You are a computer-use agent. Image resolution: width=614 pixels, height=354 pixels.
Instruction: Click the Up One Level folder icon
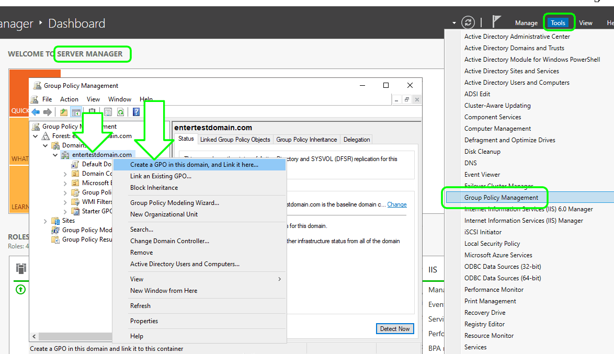click(64, 112)
